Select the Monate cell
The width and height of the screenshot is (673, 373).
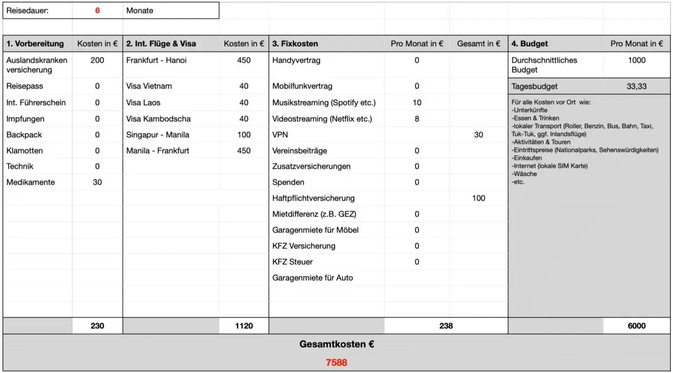(x=171, y=11)
